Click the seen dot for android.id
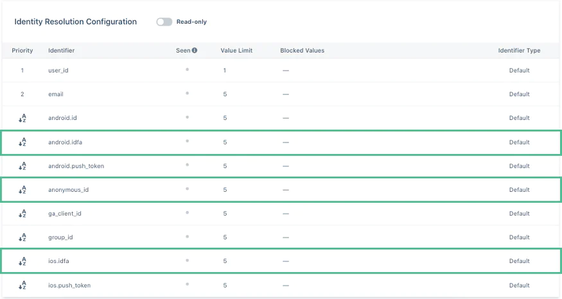The width and height of the screenshot is (562, 299). coord(187,117)
